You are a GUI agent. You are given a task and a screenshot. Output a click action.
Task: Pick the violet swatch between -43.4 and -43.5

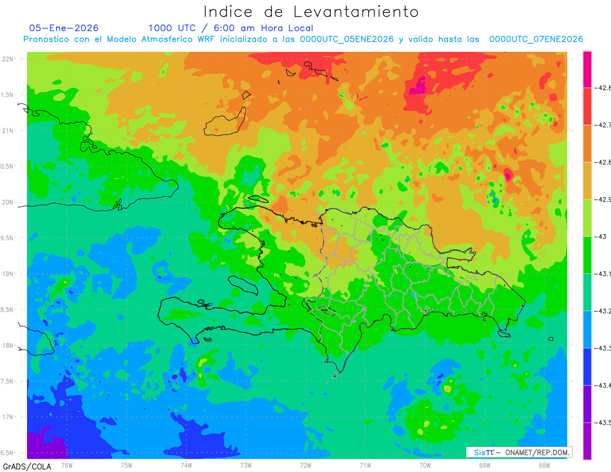587,403
